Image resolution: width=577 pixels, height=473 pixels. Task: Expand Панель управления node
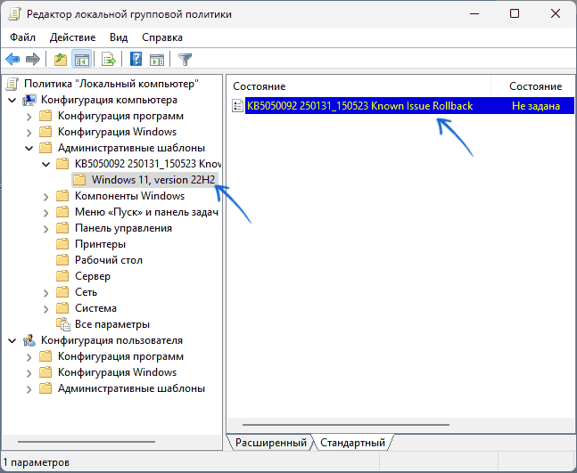pos(46,229)
